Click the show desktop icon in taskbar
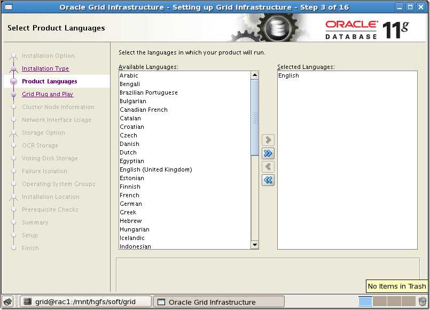This screenshot has height=310, width=430. pos(7,302)
